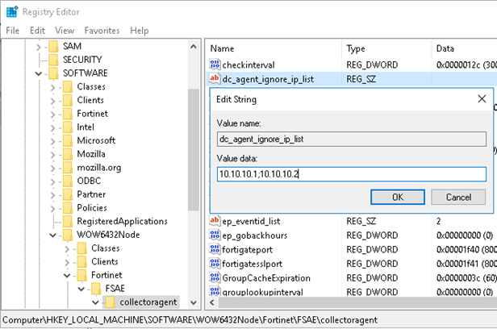Collapse the FSAE key node
Screen dimensions: 497x329
[x=81, y=287]
